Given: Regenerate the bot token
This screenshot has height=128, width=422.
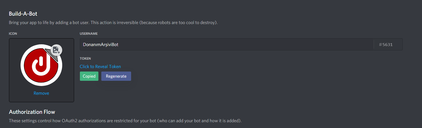Looking at the screenshot, I should click(x=116, y=76).
